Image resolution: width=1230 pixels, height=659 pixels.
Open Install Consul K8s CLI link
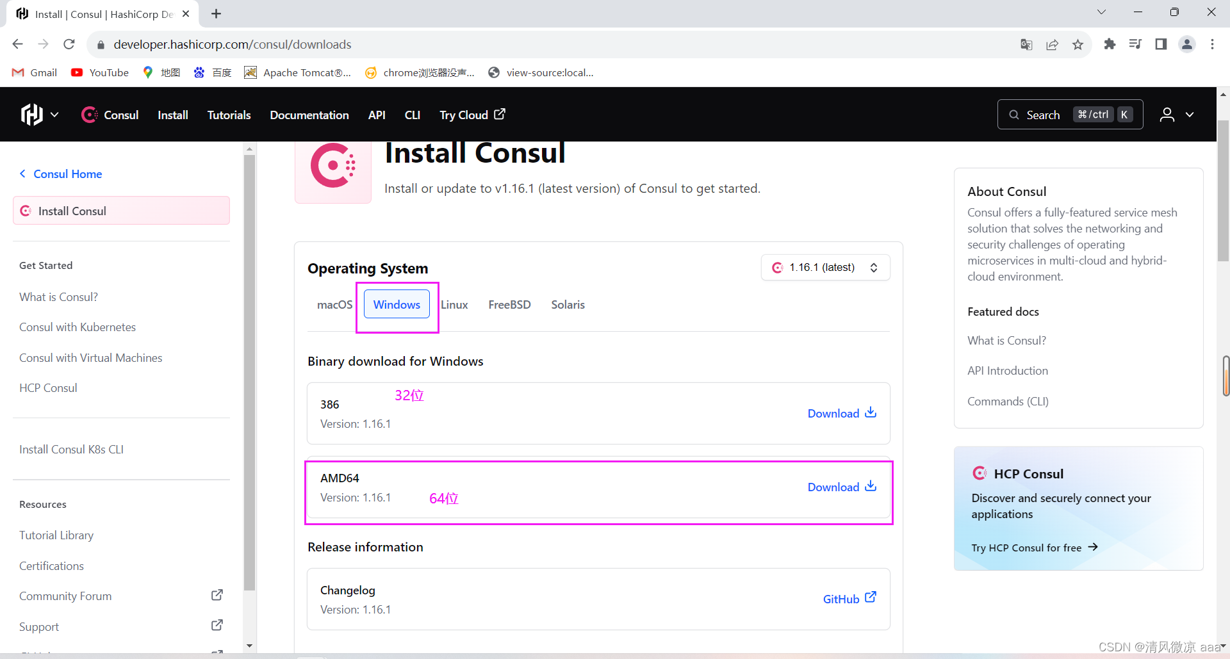(72, 450)
